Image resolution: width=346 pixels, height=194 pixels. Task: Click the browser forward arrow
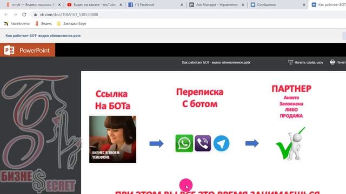[x=15, y=15]
